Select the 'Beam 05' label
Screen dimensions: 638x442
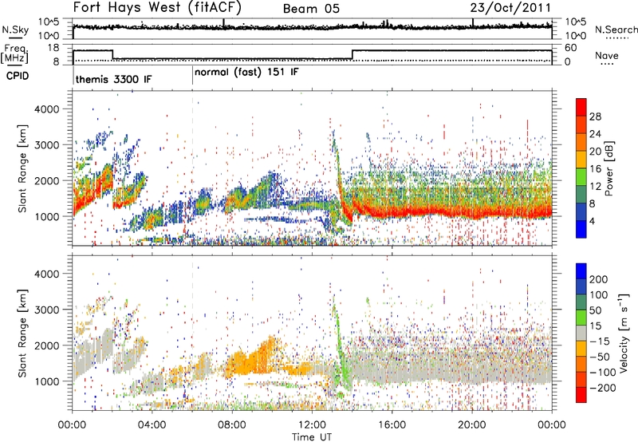(x=311, y=9)
